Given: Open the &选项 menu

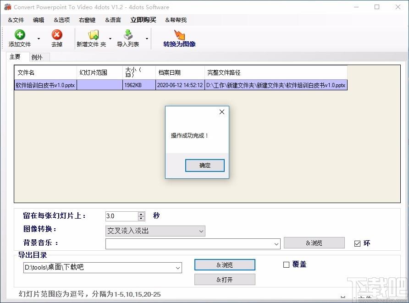Looking at the screenshot, I should pyautogui.click(x=62, y=20).
